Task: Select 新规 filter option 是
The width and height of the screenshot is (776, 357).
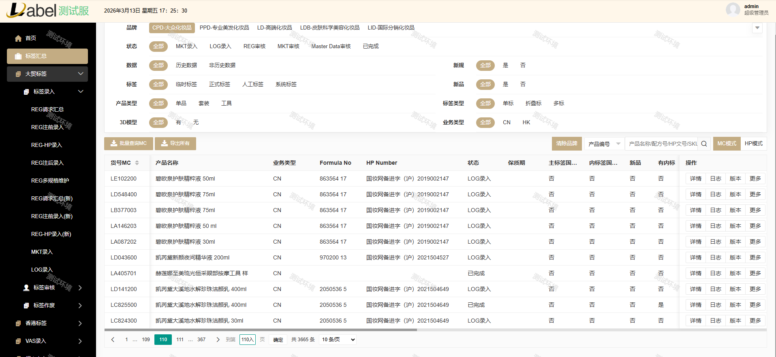Action: coord(505,65)
